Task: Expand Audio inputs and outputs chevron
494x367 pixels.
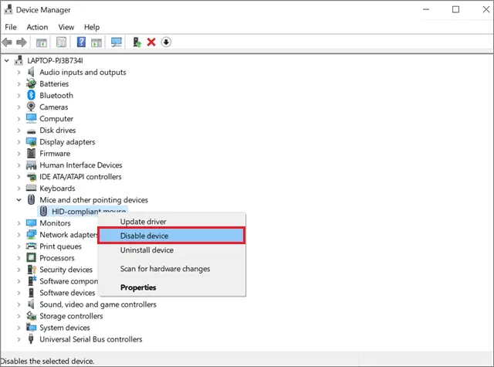Action: click(19, 72)
